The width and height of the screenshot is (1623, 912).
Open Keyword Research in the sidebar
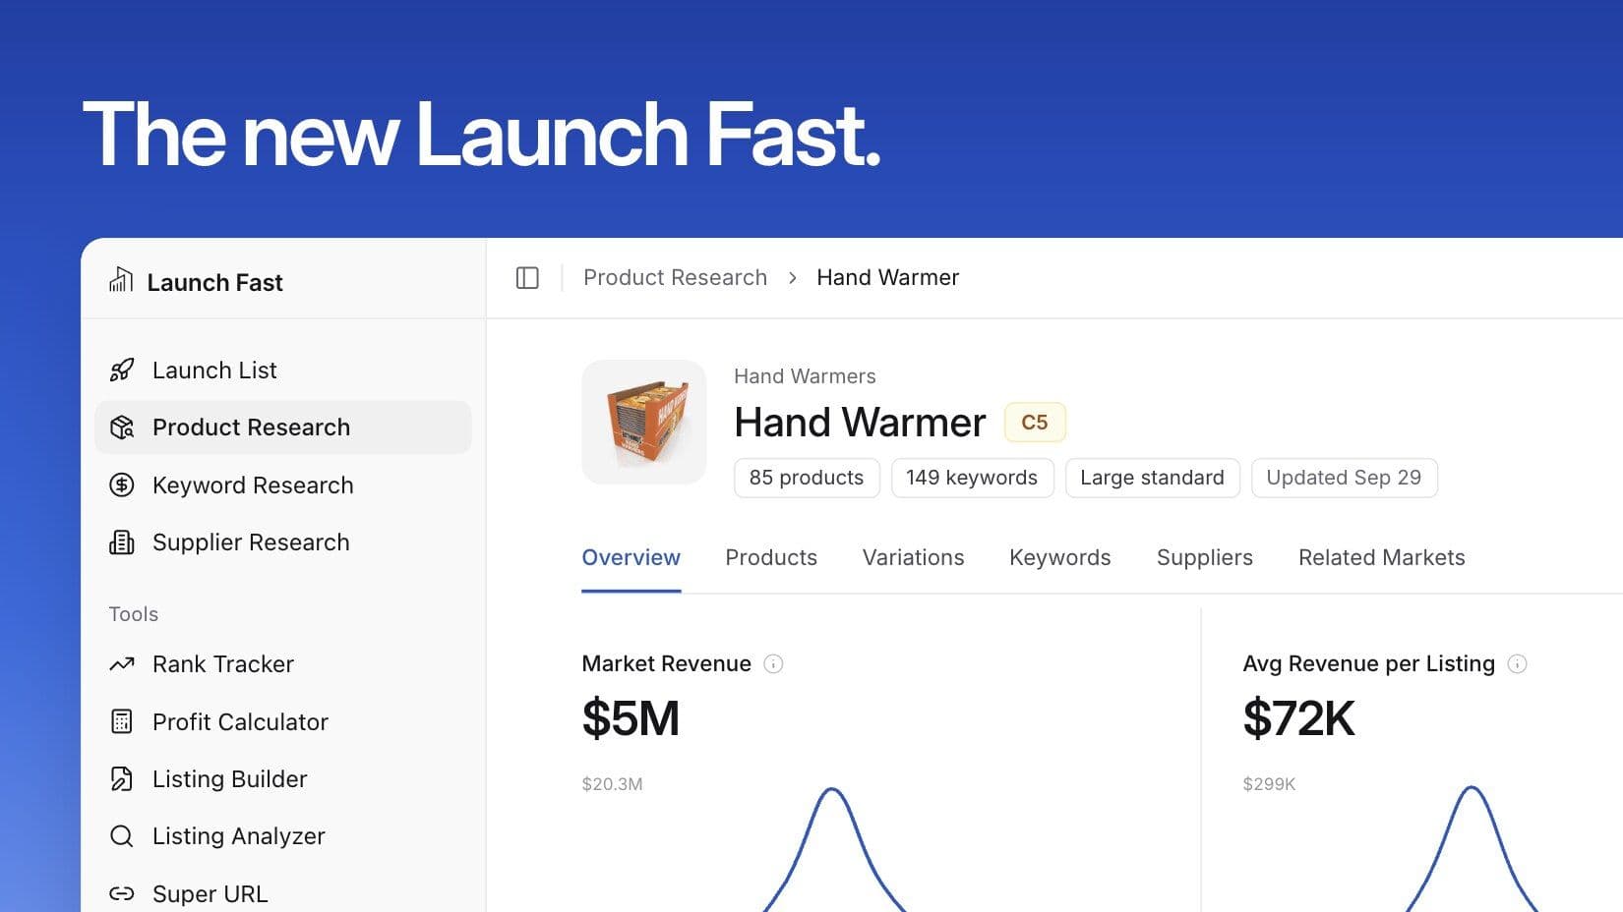click(283, 484)
